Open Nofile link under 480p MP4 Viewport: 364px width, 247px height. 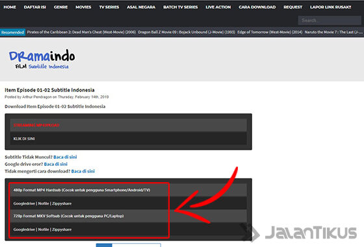(x=44, y=204)
